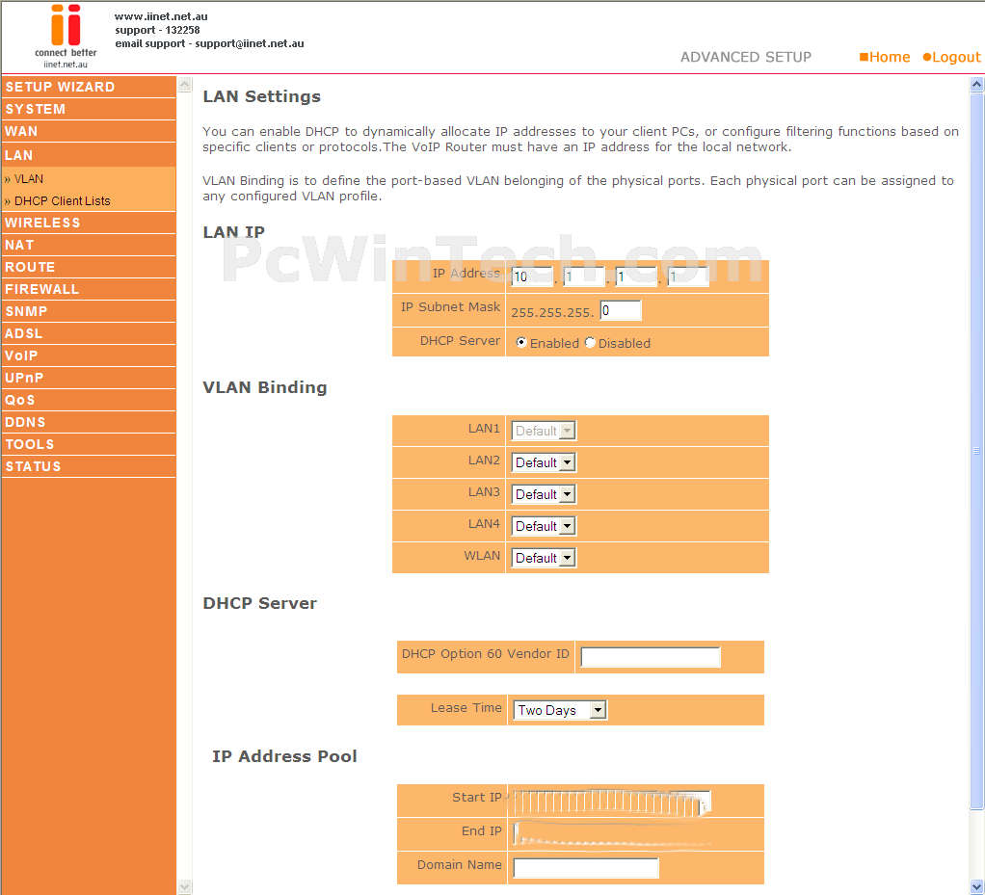Click the LAN Settings heading
The height and width of the screenshot is (895, 985).
point(261,96)
